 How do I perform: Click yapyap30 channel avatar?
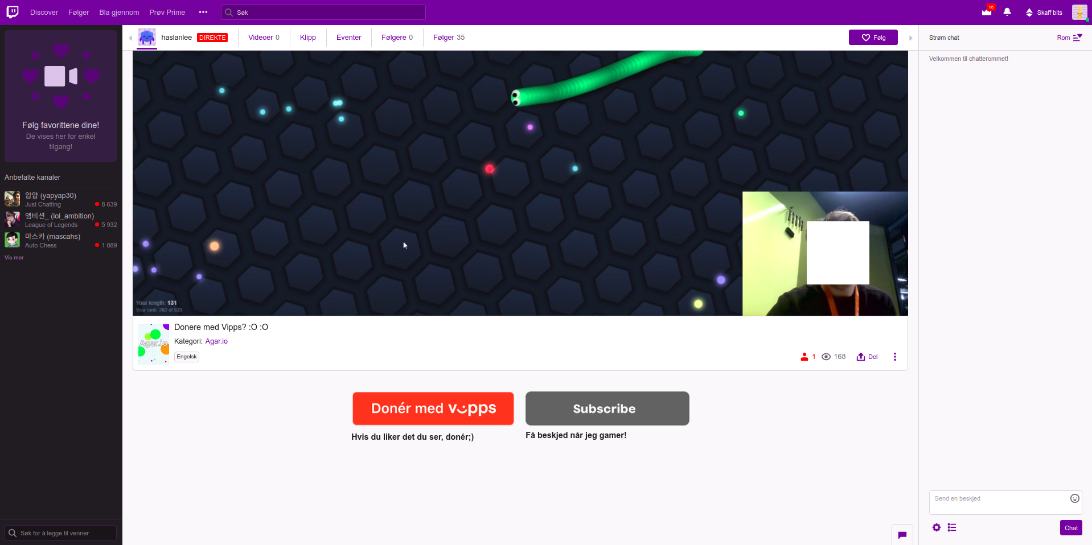13,199
